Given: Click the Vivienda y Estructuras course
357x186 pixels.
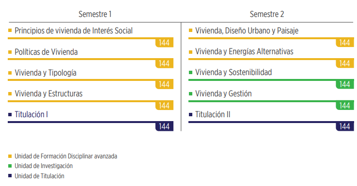Looking at the screenshot, I should click(48, 93).
